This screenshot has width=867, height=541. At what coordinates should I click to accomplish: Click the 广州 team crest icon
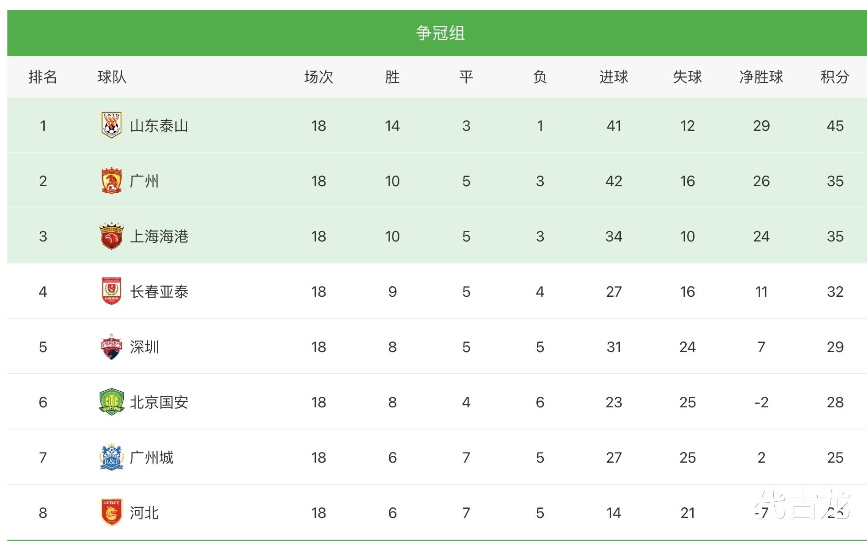(x=111, y=181)
